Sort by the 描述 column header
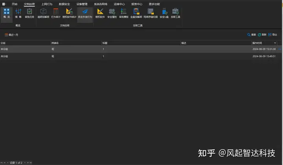This screenshot has height=165, width=283. coord(216,43)
